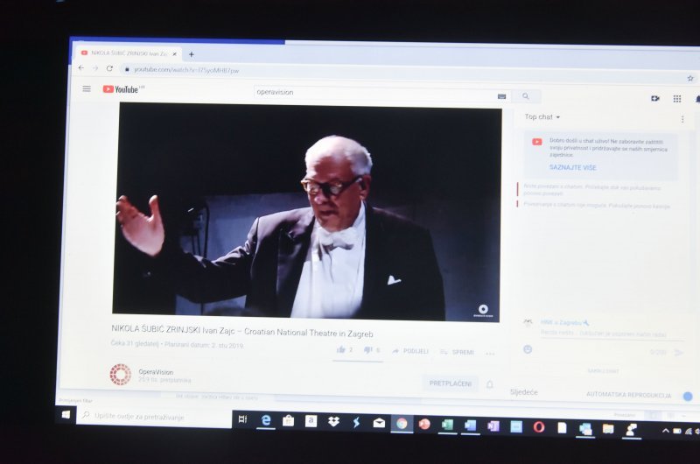Open Amazon app from taskbar
This screenshot has height=464, width=700.
pos(311,421)
